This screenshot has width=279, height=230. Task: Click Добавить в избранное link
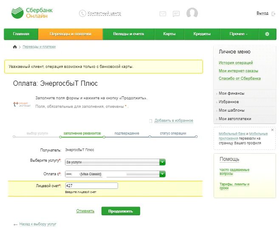pyautogui.click(x=174, y=121)
